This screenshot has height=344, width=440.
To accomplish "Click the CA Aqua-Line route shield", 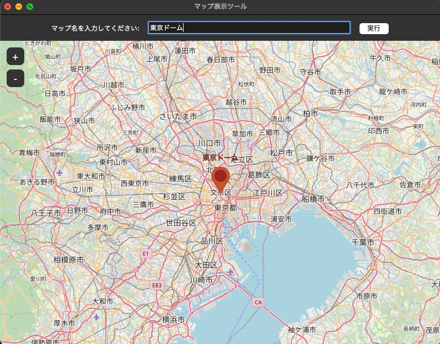I will (x=258, y=302).
